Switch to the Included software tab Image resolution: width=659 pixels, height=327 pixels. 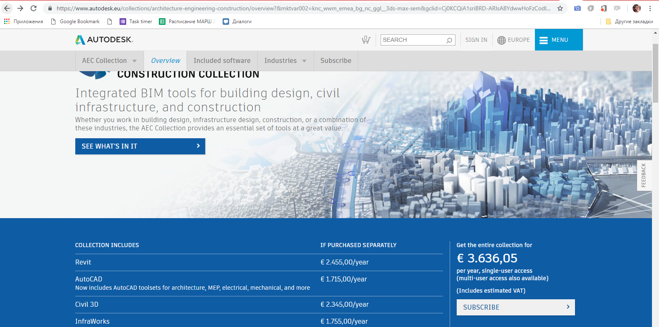(x=222, y=61)
